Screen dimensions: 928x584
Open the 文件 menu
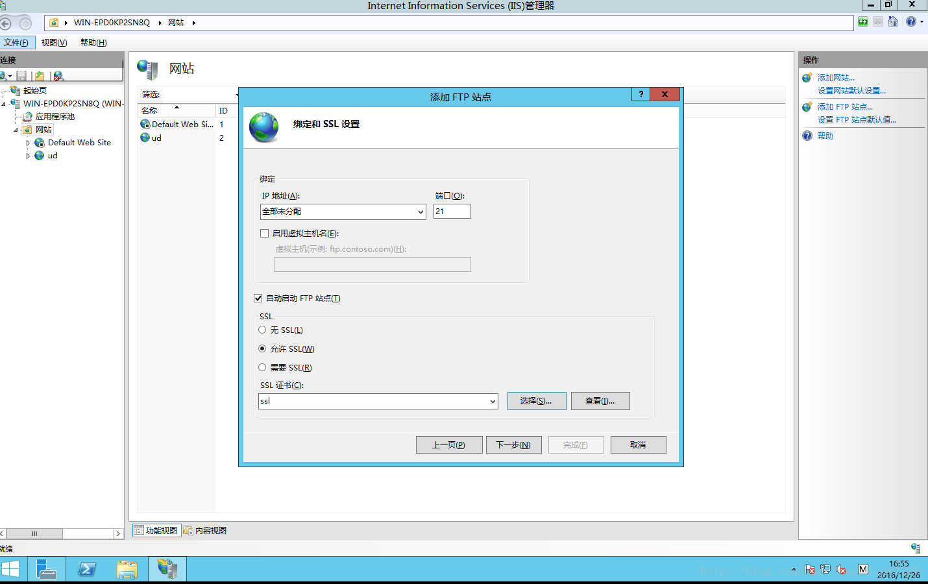tap(16, 43)
